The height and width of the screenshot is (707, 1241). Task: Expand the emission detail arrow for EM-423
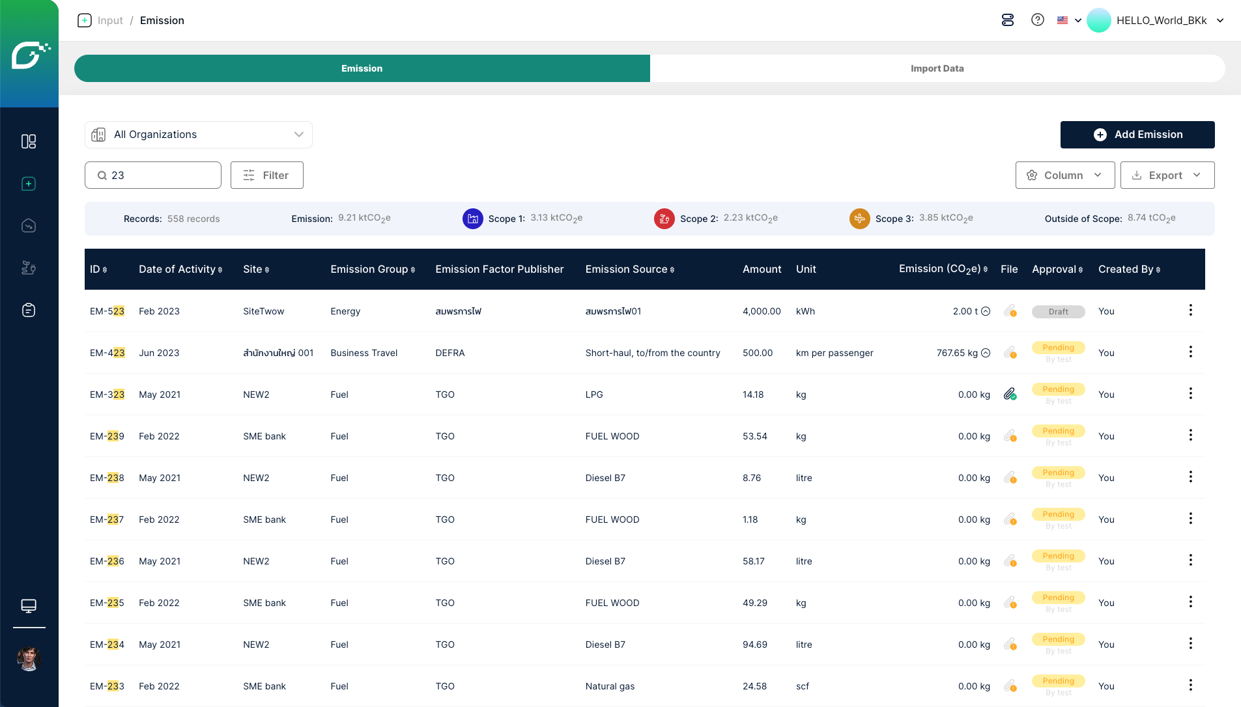(986, 353)
